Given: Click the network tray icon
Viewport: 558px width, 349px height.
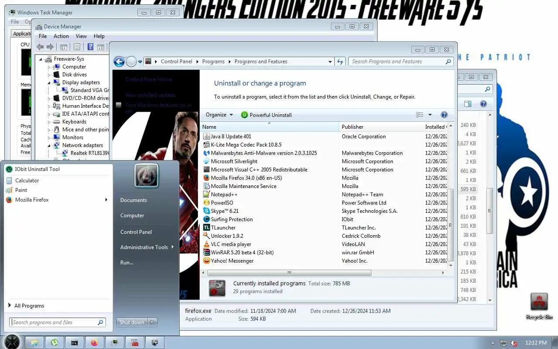Looking at the screenshot, I should (504, 343).
